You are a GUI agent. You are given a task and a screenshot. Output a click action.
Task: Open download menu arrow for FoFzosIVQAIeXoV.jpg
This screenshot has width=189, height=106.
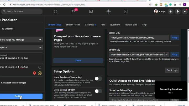coord(92,105)
